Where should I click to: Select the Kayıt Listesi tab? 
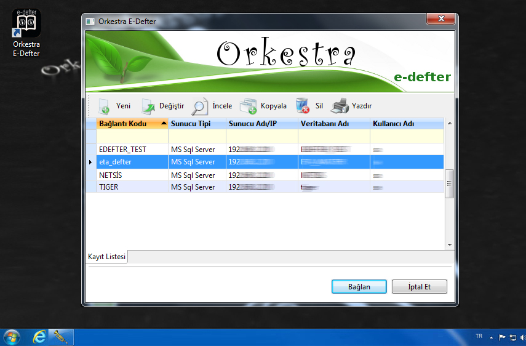coord(106,257)
